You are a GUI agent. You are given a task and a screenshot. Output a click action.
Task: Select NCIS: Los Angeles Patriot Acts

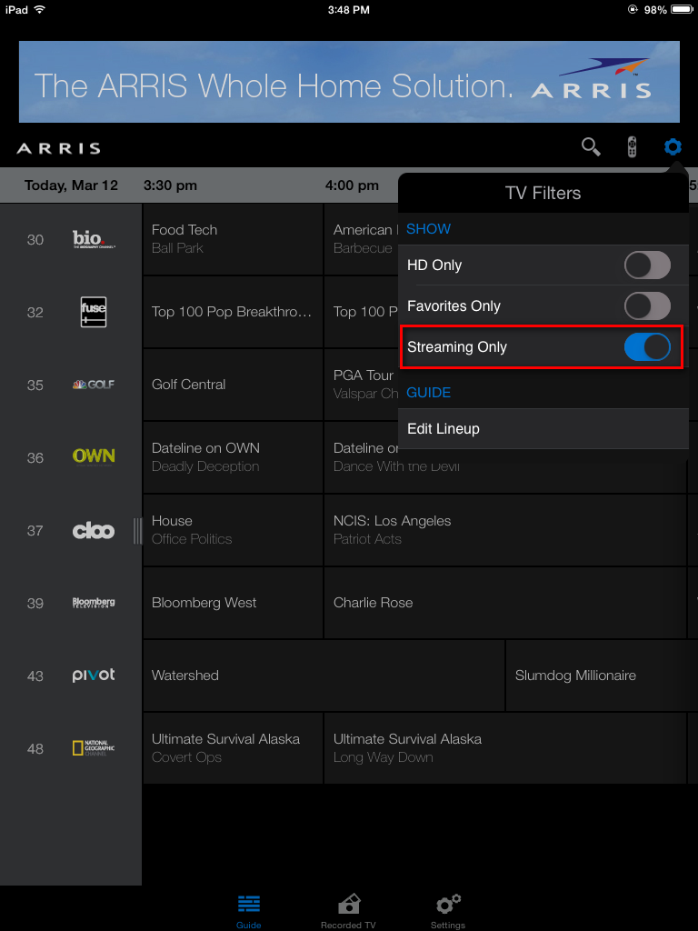point(505,530)
